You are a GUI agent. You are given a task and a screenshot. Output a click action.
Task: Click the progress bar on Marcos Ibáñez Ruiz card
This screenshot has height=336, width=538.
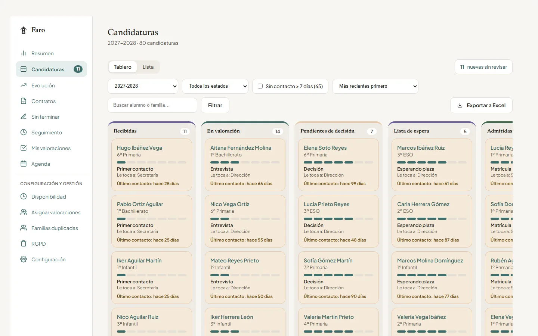[x=432, y=162]
